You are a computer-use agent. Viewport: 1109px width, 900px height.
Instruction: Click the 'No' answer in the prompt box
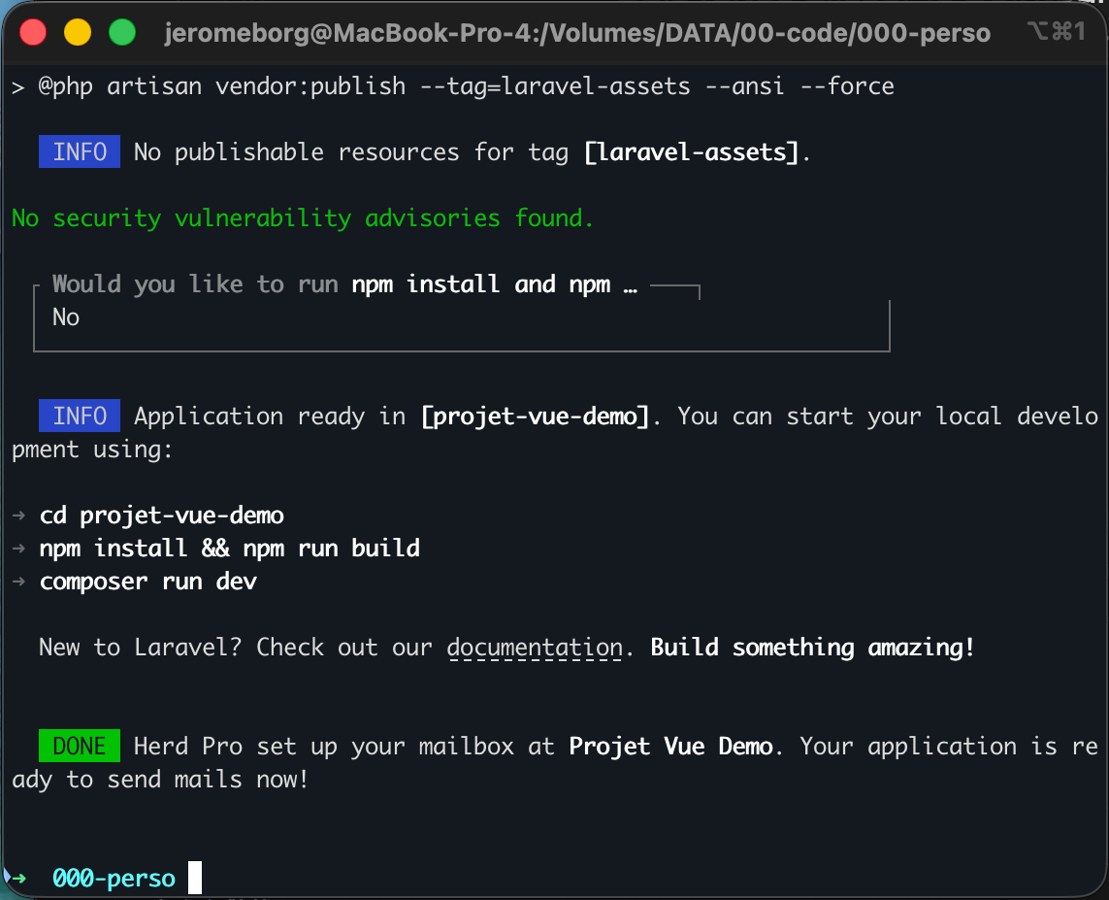click(66, 317)
